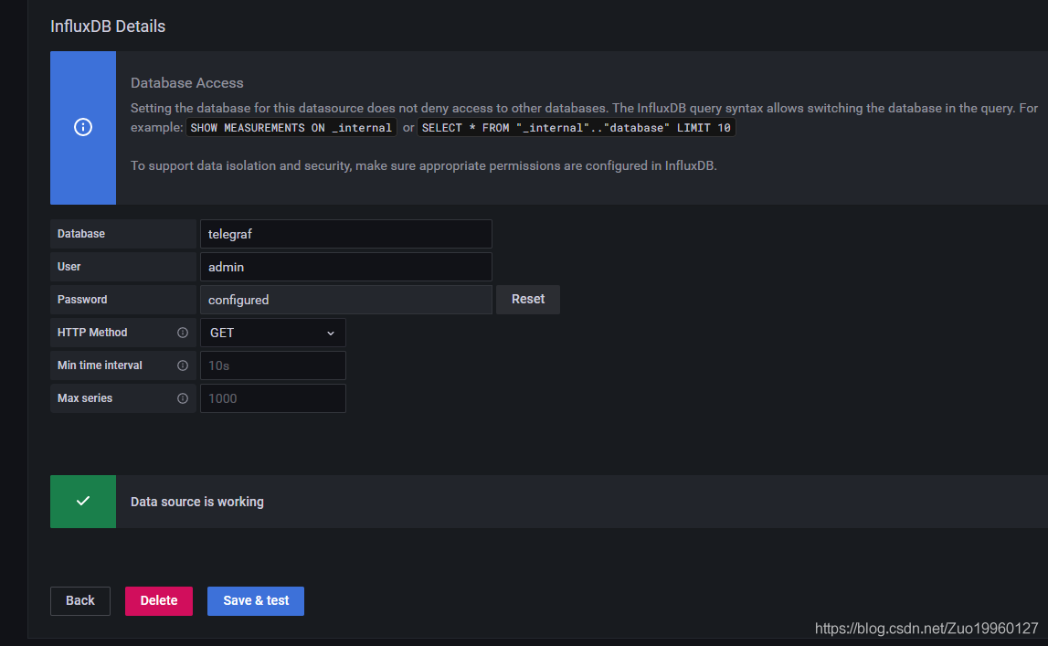Click the Data source is working message
The image size is (1048, 646).
(x=197, y=502)
